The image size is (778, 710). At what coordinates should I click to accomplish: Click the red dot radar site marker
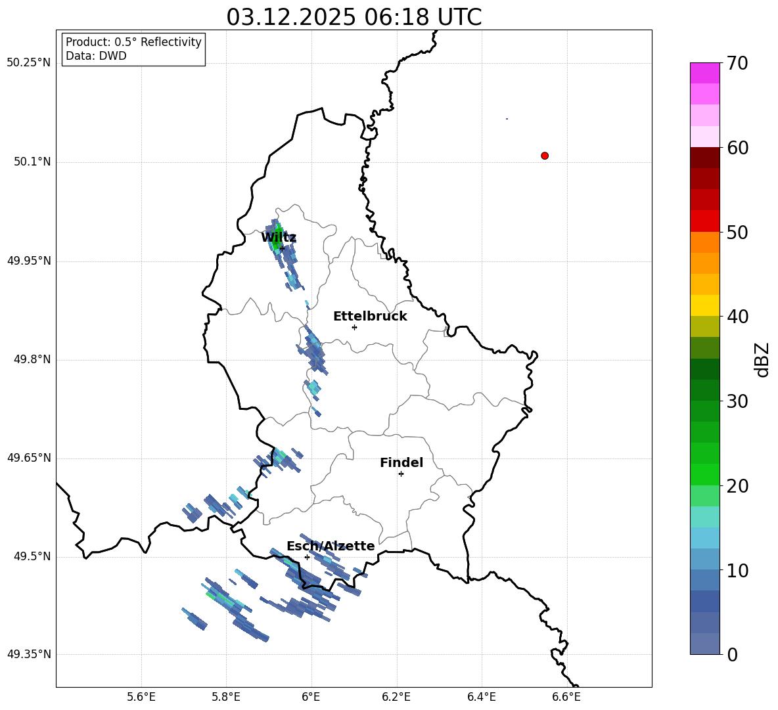[x=545, y=156]
